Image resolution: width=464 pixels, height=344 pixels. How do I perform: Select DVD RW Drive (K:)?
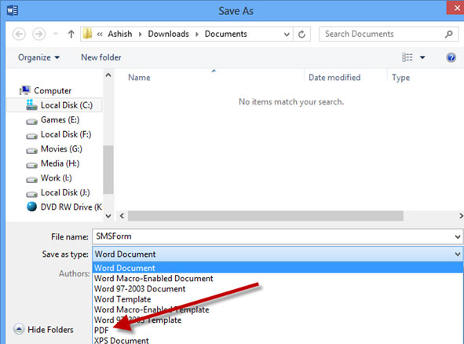pyautogui.click(x=64, y=207)
